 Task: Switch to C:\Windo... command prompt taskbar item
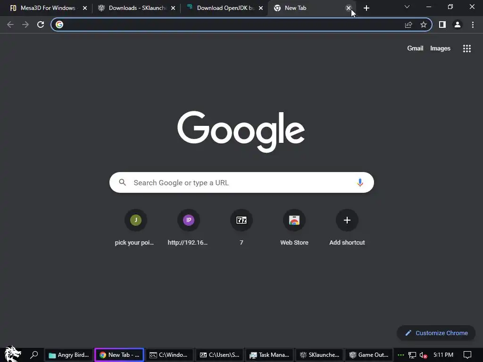pos(169,355)
